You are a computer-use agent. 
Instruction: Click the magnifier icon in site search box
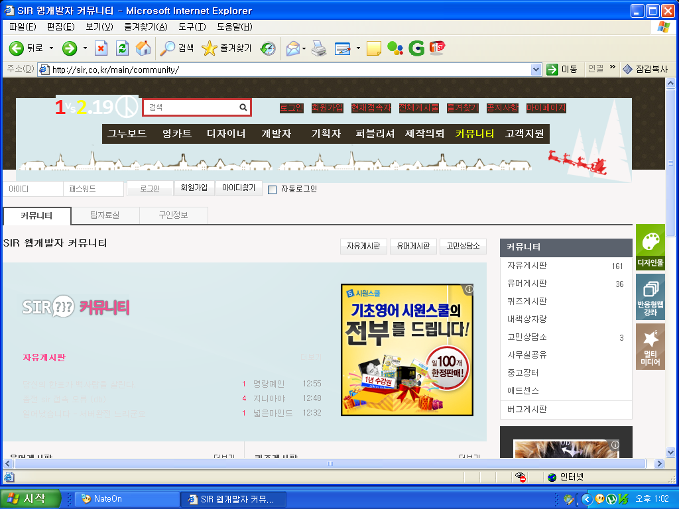click(243, 107)
